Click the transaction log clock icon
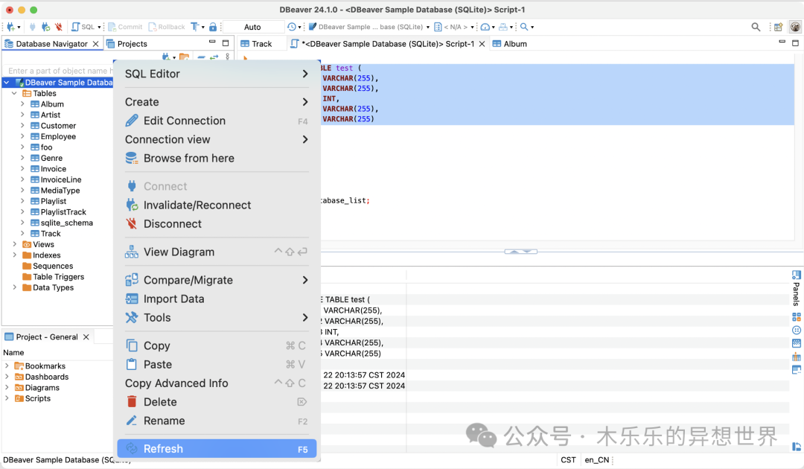The width and height of the screenshot is (804, 469). point(291,27)
